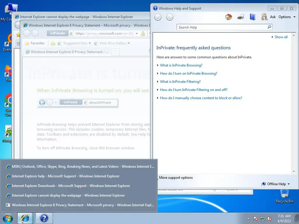
Task: Expand How do I turn on InPrivate Browsing?
Action: (x=188, y=73)
